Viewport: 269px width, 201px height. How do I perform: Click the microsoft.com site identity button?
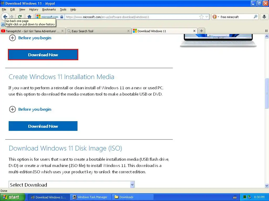(x=50, y=17)
